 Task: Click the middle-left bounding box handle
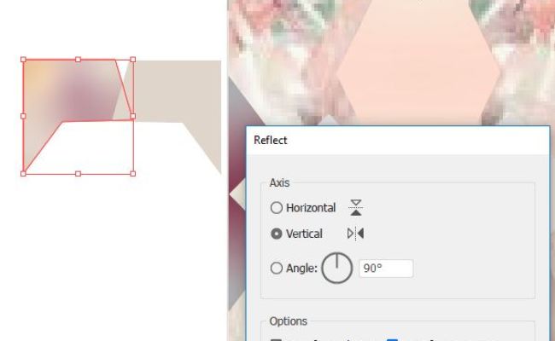(x=23, y=116)
